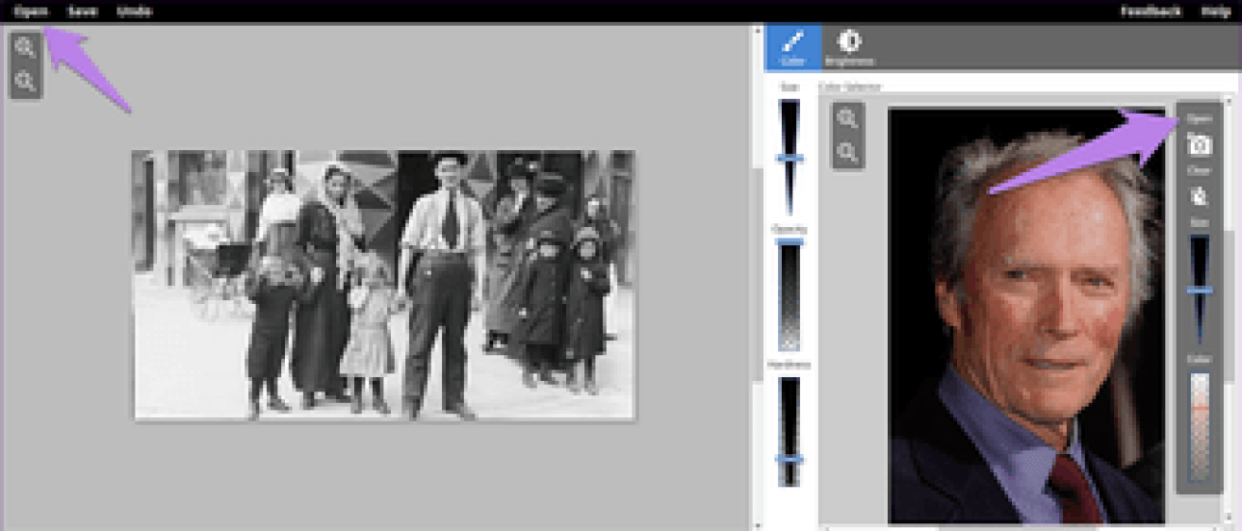This screenshot has height=531, width=1242.
Task: Zoom out on the reference photo
Action: (847, 152)
